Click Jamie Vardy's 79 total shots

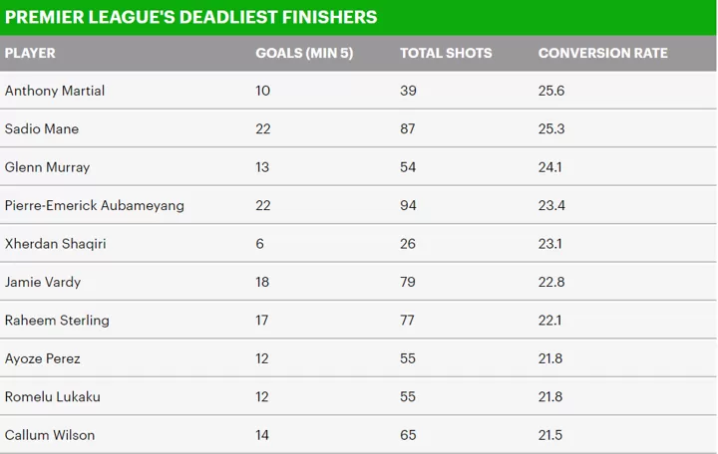coord(408,282)
